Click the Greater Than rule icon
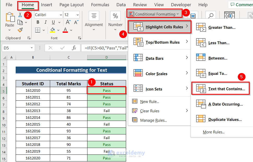Image resolution: width=253 pixels, height=162 pixels. point(201,27)
